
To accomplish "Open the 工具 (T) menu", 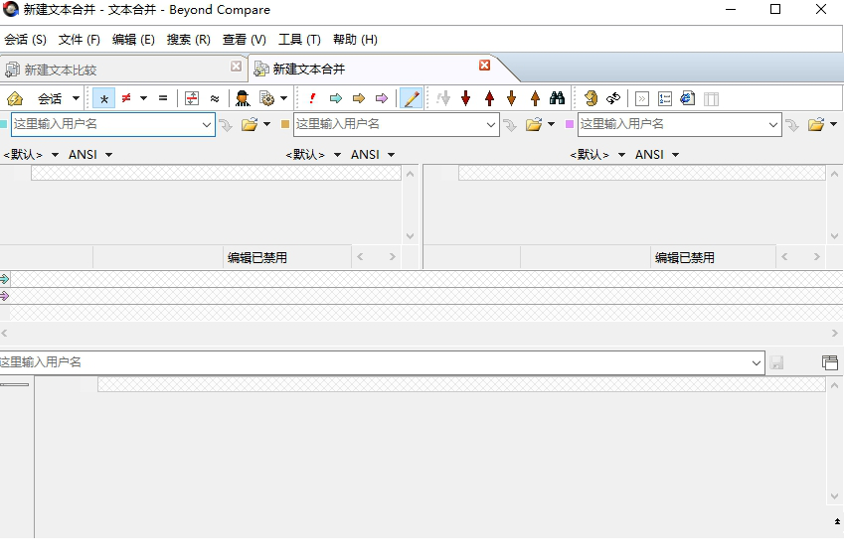I will point(299,40).
